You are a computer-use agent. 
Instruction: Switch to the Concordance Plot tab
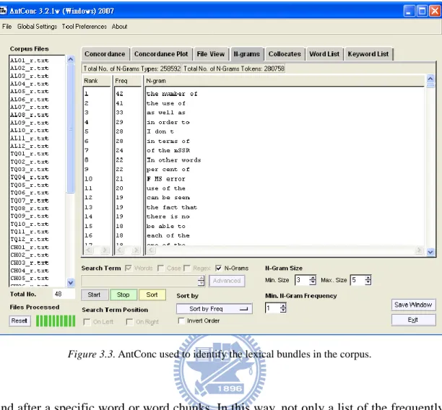(x=161, y=54)
